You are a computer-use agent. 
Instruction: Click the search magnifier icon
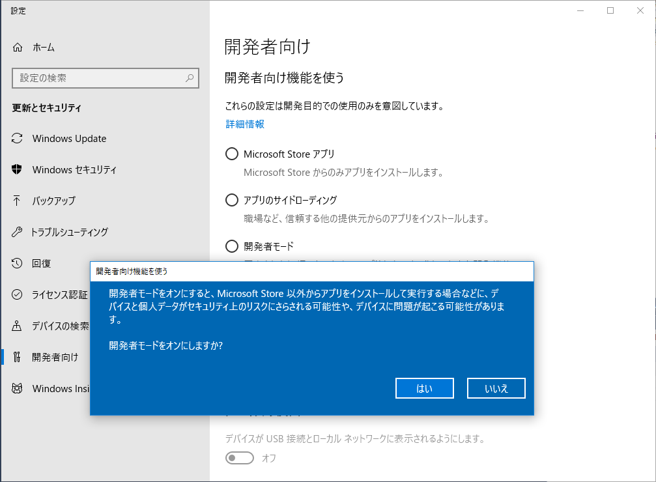click(190, 78)
